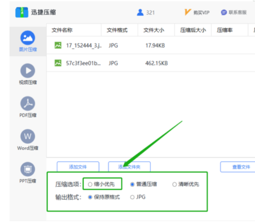The height and width of the screenshot is (223, 255).
Task: Click the 联系客服 chat bubble icon
Action: (224, 12)
